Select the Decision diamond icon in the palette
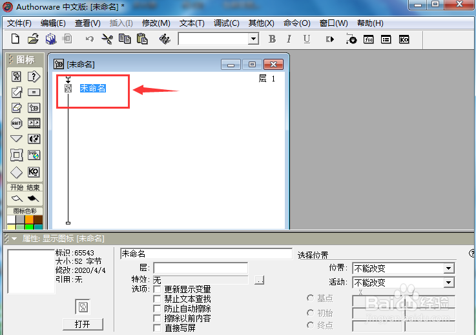Image resolution: width=476 pixels, height=335 pixels. point(16,173)
